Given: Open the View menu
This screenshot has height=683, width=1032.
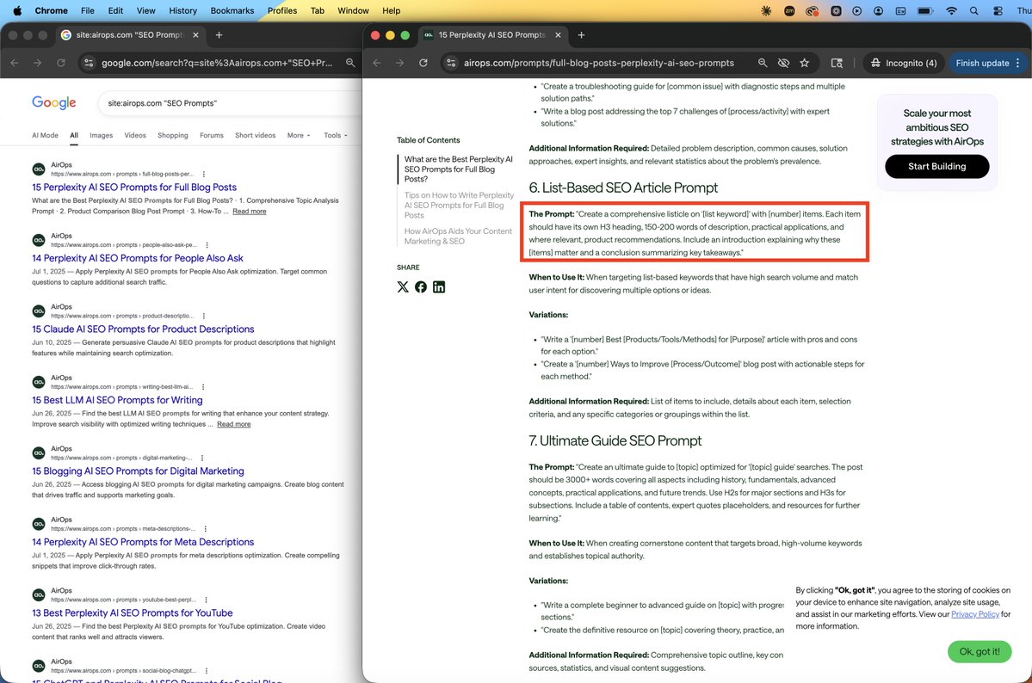Looking at the screenshot, I should tap(146, 10).
